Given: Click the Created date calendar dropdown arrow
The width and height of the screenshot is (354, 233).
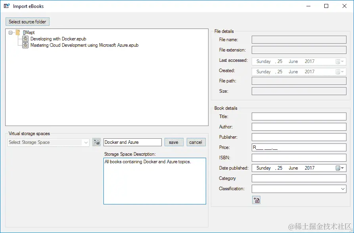Looking at the screenshot, I should (x=342, y=72).
